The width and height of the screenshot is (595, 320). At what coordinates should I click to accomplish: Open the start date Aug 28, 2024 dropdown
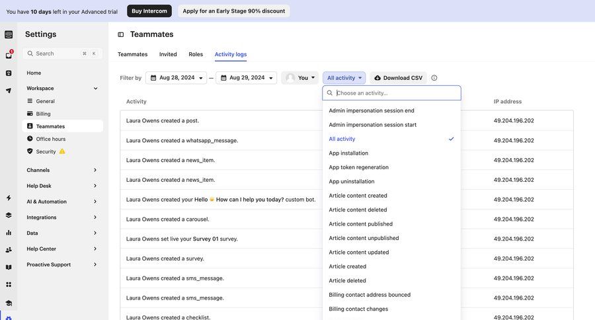click(x=176, y=78)
